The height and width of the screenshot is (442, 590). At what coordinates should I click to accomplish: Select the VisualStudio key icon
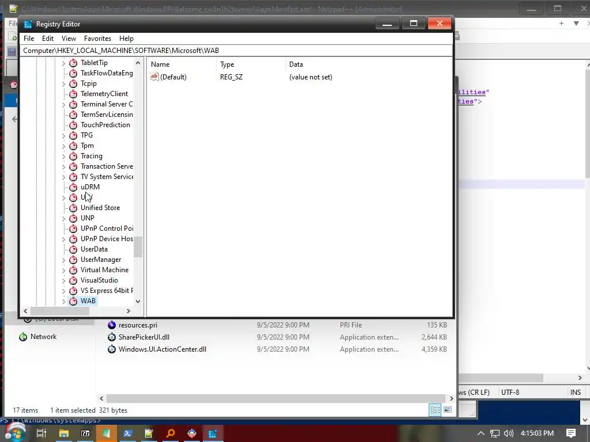pos(73,280)
